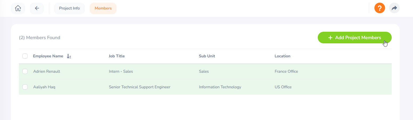The height and width of the screenshot is (120, 413).
Task: Open Adrien Renault's member entry
Action: (x=47, y=71)
